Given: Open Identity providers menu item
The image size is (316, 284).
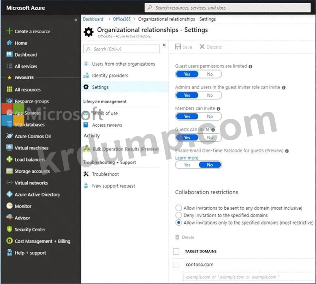Looking at the screenshot, I should (x=110, y=75).
